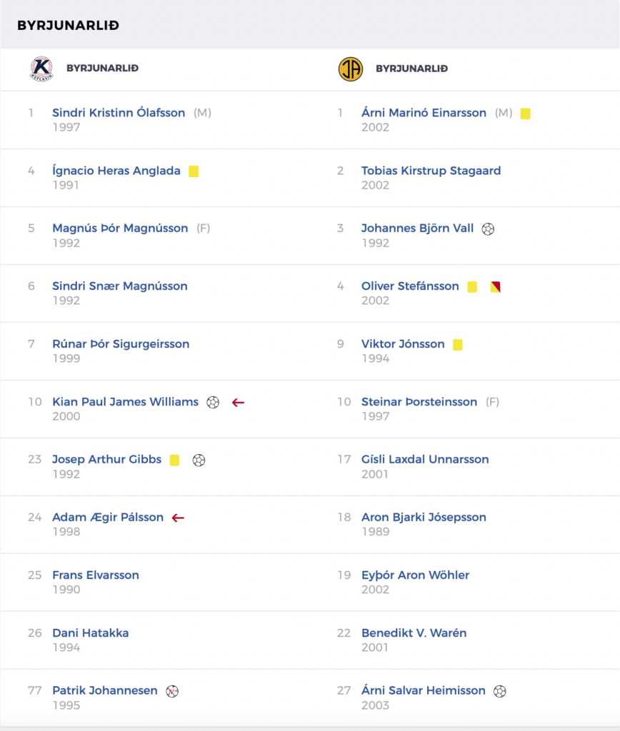Screen dimensions: 620x731
Task: Click the ball icon next to Patrik Johannesen
Action: click(172, 691)
